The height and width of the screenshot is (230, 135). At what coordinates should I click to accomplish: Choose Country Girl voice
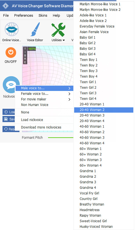[x=104, y=199]
